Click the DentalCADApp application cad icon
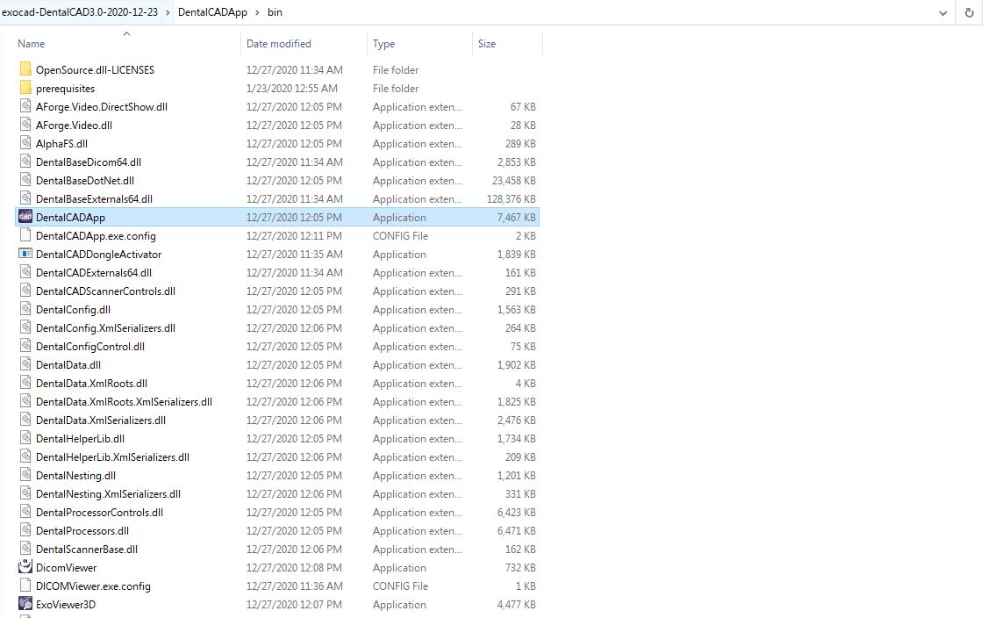Viewport: 987px width, 618px height. coord(25,217)
